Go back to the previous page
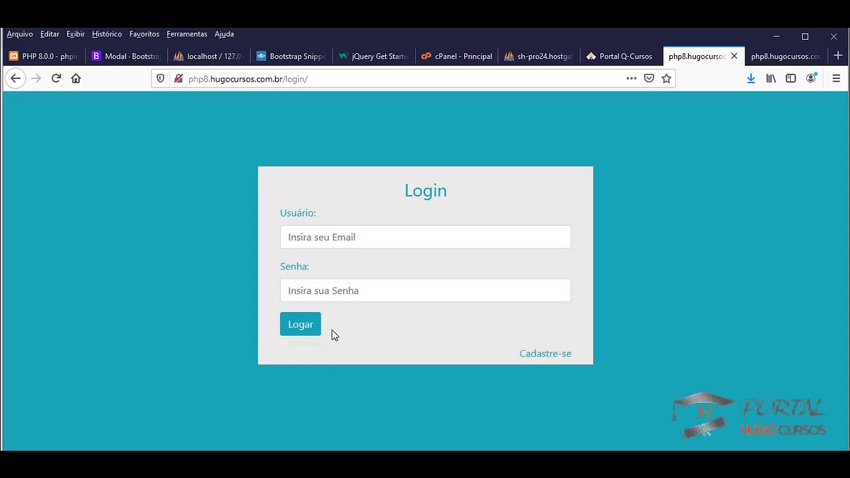 [x=15, y=78]
